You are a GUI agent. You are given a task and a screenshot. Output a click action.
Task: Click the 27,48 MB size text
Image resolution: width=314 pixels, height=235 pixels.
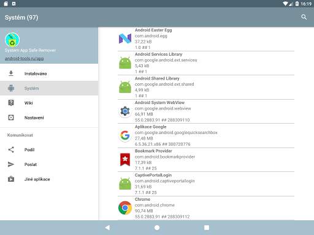pyautogui.click(x=144, y=138)
